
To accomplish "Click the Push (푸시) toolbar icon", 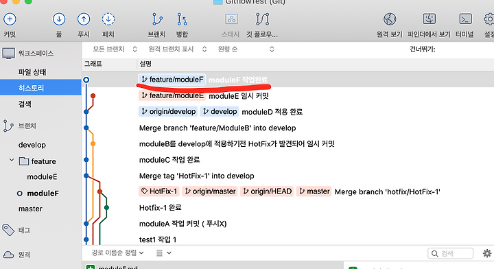I will (84, 19).
